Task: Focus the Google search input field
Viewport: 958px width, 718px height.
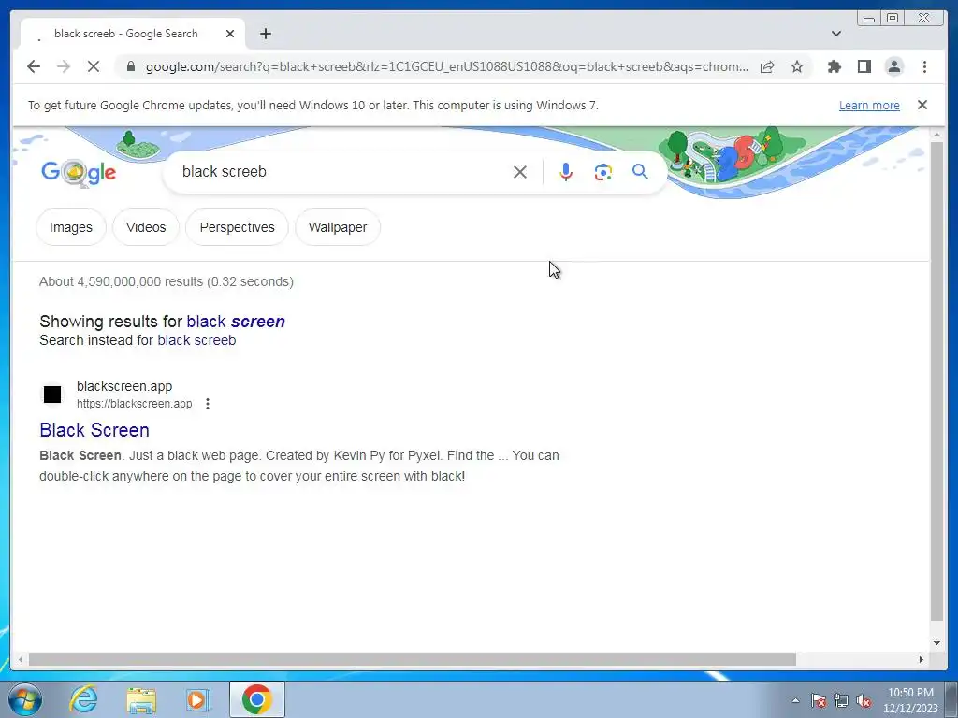Action: pyautogui.click(x=342, y=172)
